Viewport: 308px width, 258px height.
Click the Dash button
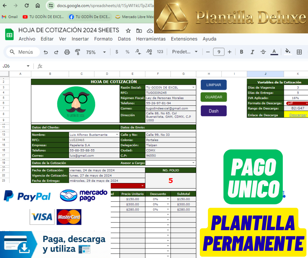click(x=214, y=111)
